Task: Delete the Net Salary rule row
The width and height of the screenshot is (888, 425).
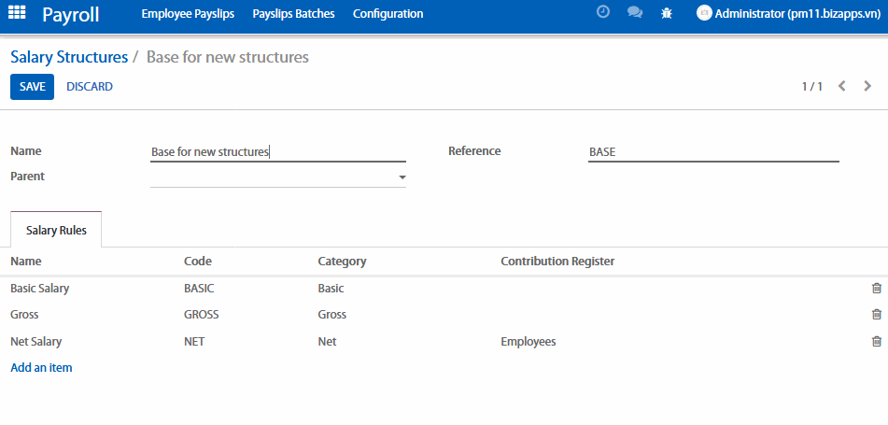Action: point(876,342)
